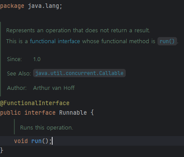This screenshot has height=157, width=184.
Task: Place the cursor on the package java.lang line
Action: [31, 6]
